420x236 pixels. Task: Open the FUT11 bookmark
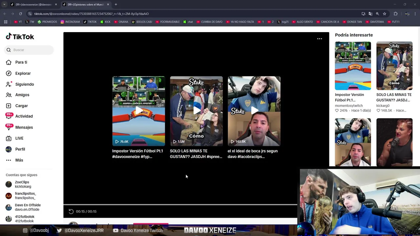[x=393, y=22]
